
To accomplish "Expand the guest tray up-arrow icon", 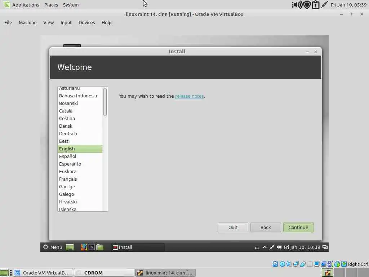I will pyautogui.click(x=264, y=247).
